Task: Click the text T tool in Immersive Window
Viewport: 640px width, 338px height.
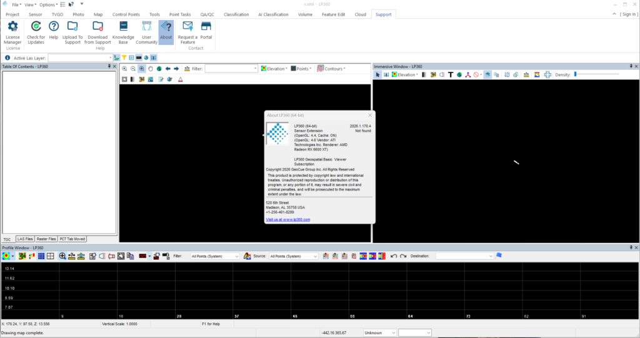Action: 451,75
